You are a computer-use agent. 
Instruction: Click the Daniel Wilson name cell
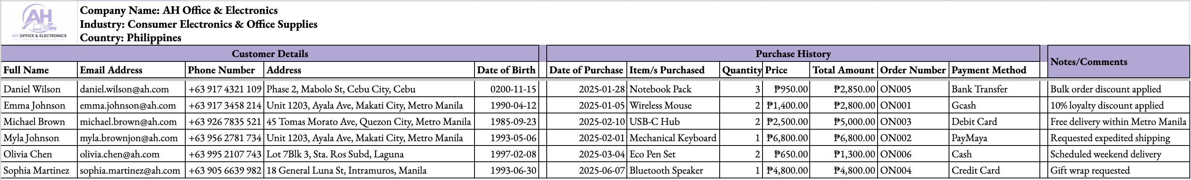(x=39, y=89)
